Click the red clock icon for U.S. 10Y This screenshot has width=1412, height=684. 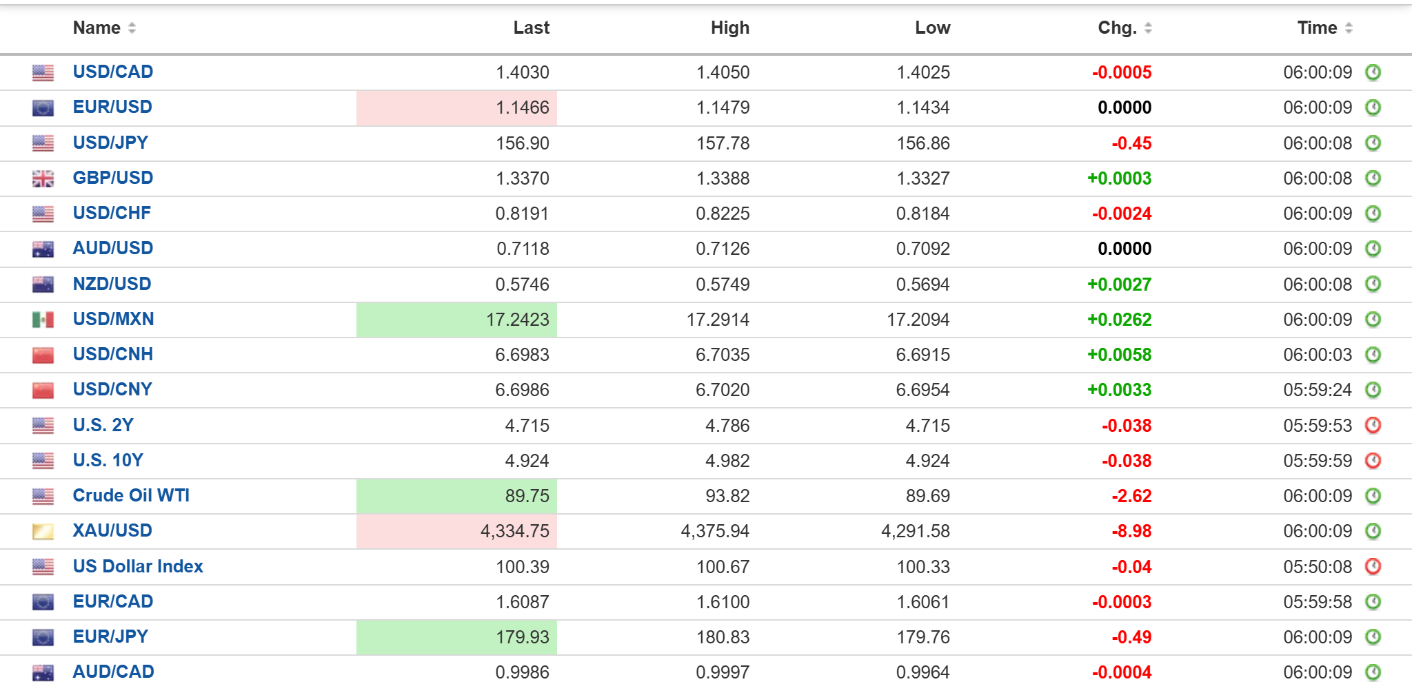pyautogui.click(x=1373, y=460)
